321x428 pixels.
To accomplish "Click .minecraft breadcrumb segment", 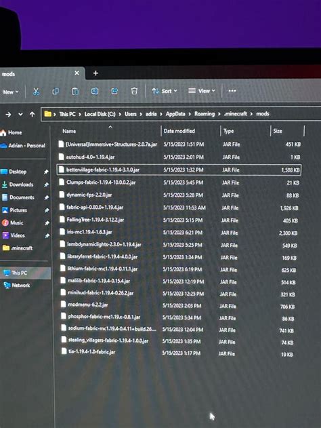I will point(236,114).
